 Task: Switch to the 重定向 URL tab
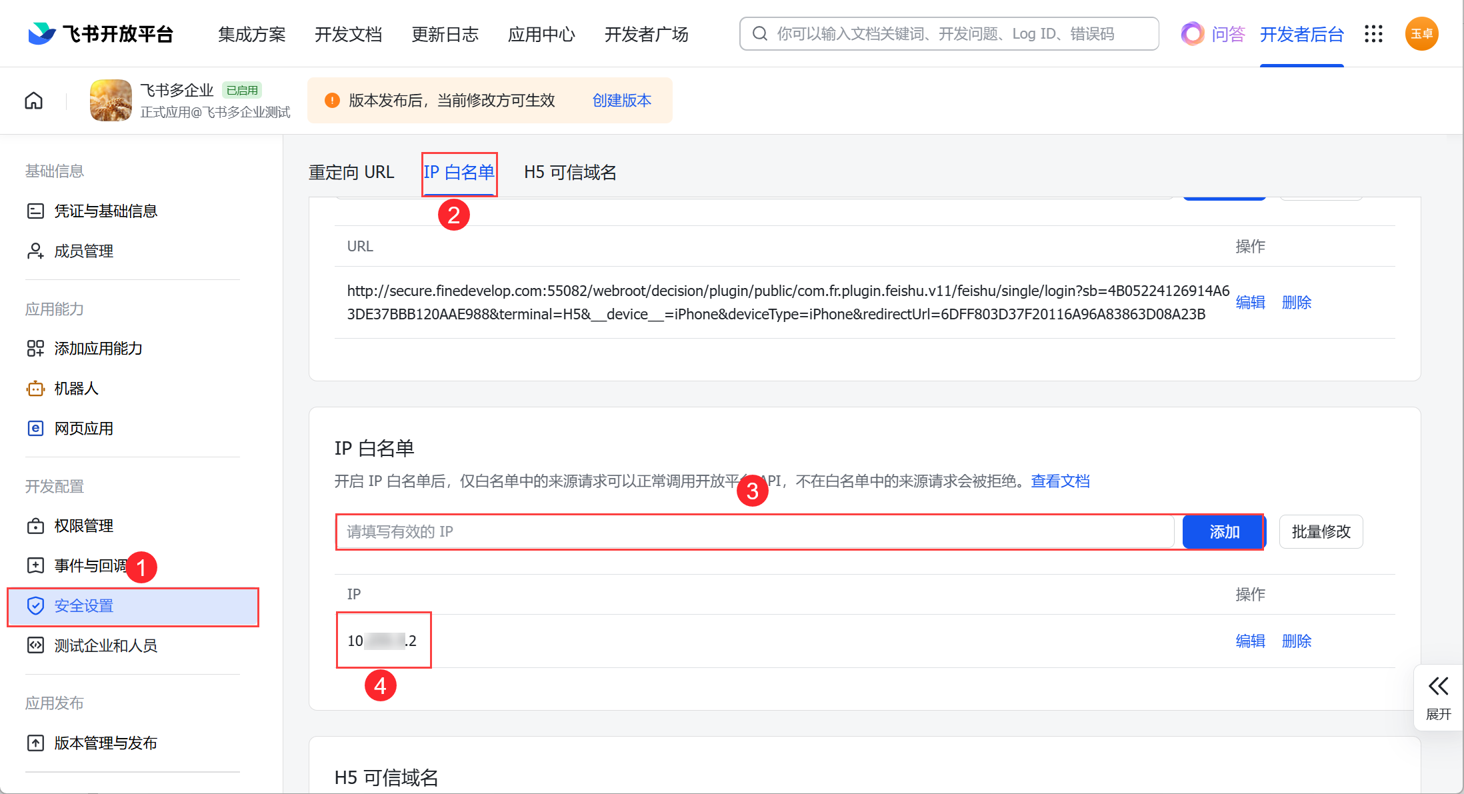coord(351,173)
